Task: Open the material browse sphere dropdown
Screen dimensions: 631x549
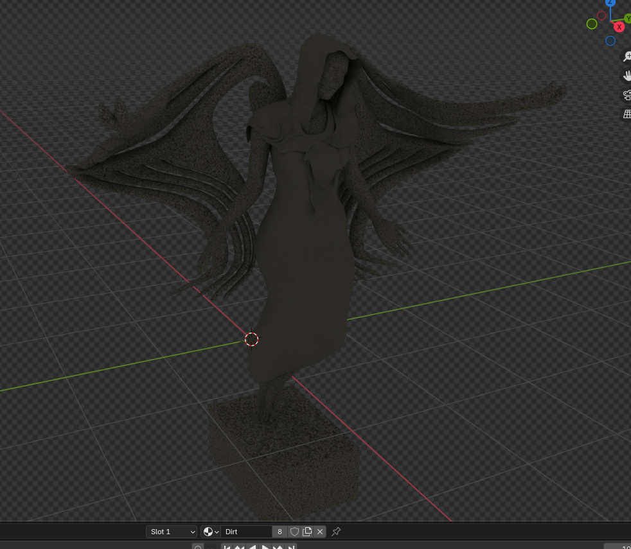Action: (x=211, y=532)
